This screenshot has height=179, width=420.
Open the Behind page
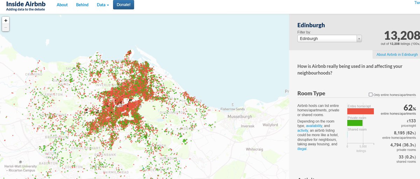[x=82, y=5]
